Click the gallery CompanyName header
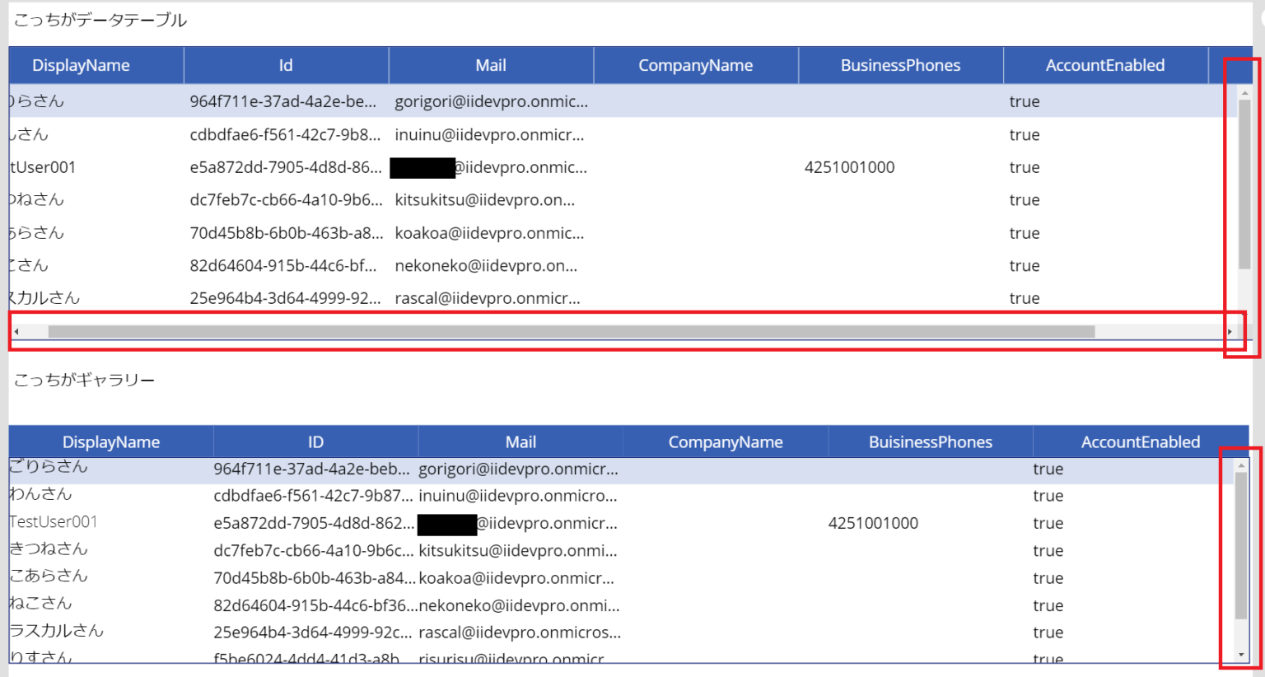This screenshot has width=1265, height=677. pyautogui.click(x=726, y=442)
